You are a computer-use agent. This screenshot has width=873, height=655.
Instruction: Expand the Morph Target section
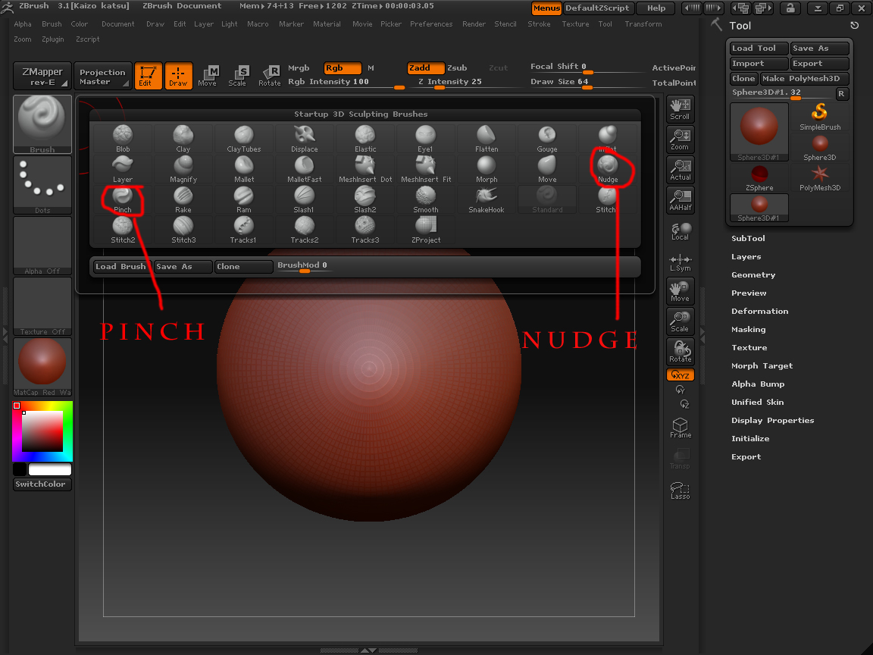point(762,366)
